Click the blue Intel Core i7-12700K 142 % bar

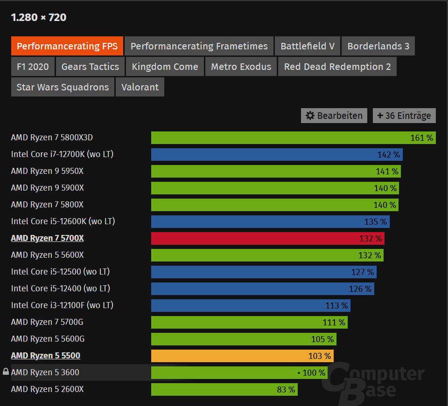277,154
